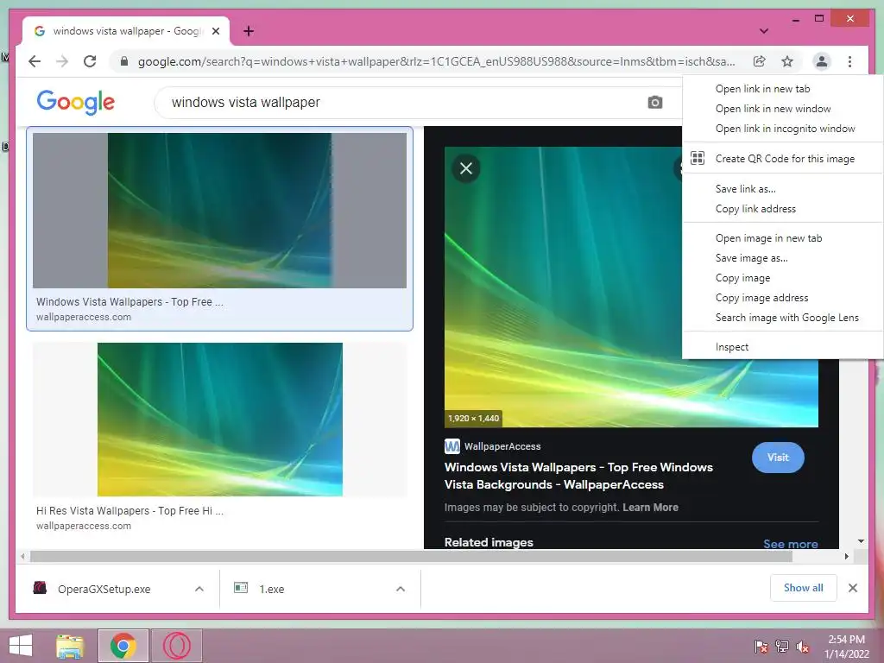
Task: Click the WallpaperAccess site favicon
Action: tap(452, 446)
